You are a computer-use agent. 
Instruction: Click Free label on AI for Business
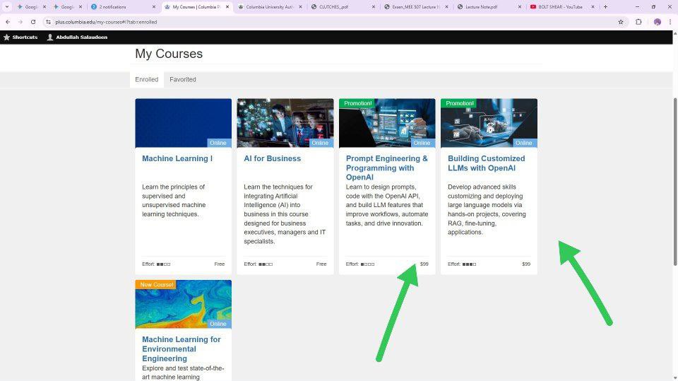tap(321, 264)
